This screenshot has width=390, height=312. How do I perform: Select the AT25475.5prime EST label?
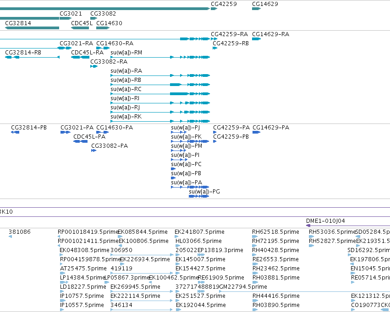pyautogui.click(x=83, y=269)
